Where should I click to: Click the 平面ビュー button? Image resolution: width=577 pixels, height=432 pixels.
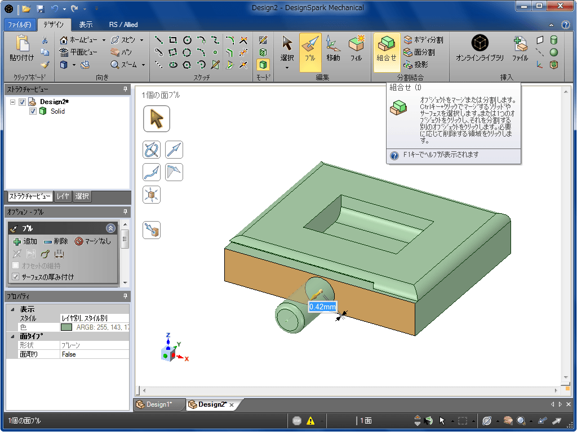click(x=78, y=52)
